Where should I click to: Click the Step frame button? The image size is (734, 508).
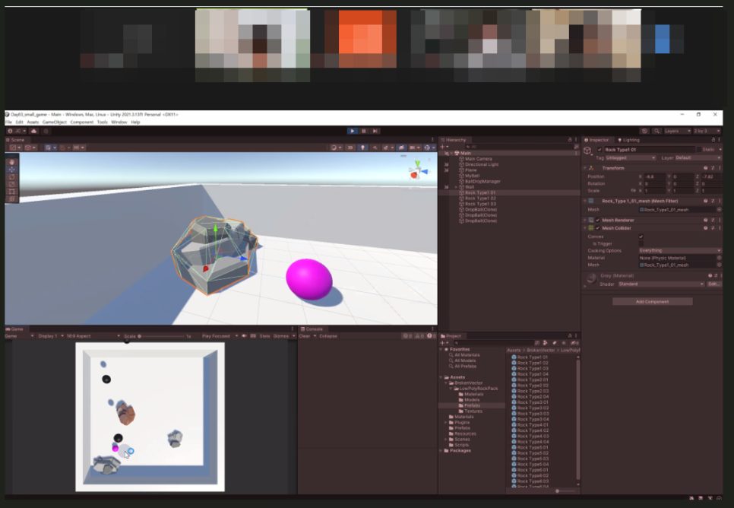pos(375,132)
